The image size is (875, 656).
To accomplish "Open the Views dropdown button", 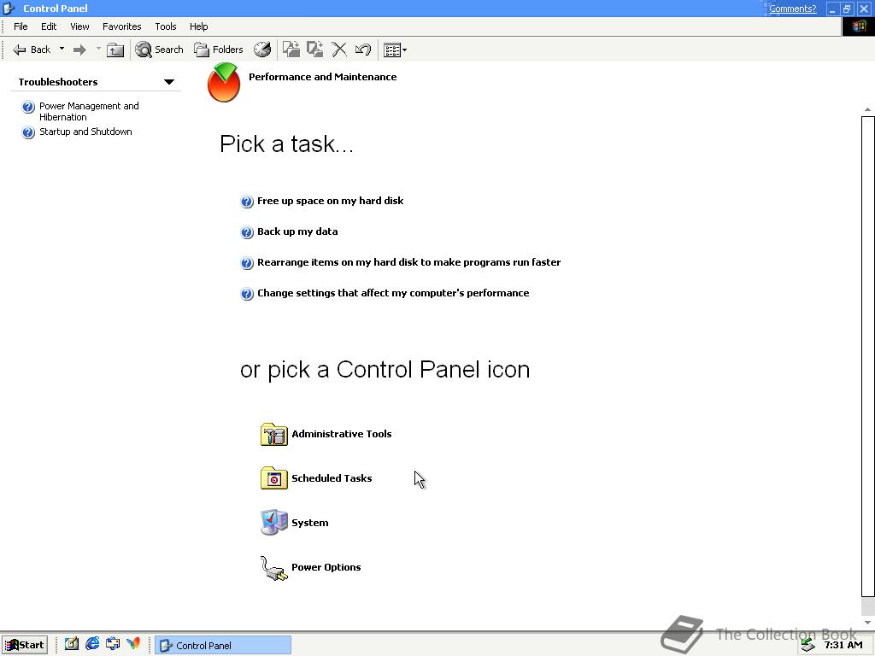I will coord(395,50).
